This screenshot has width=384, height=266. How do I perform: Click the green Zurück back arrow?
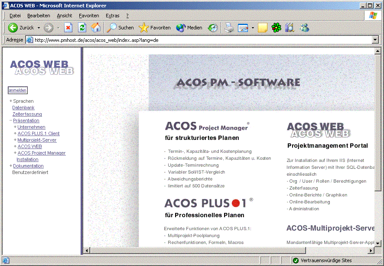(x=13, y=28)
